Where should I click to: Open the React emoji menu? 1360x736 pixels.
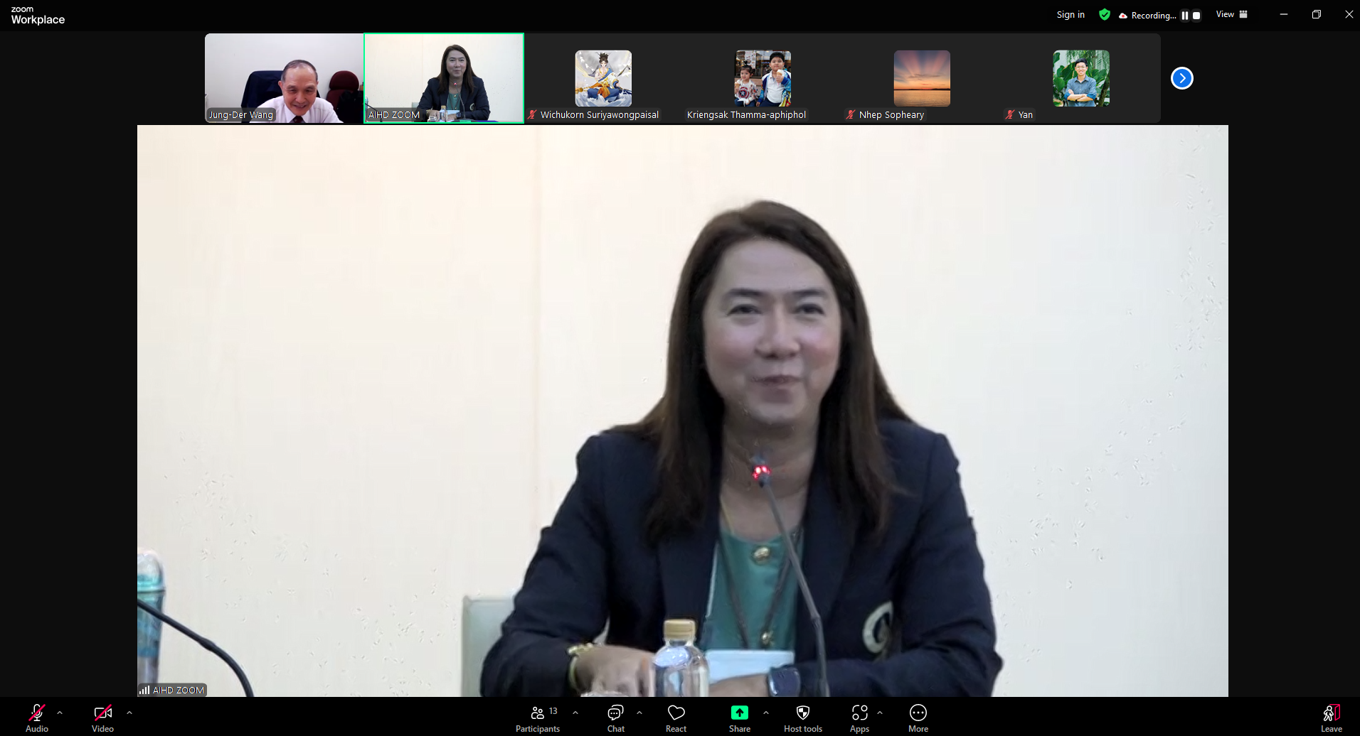pos(676,718)
